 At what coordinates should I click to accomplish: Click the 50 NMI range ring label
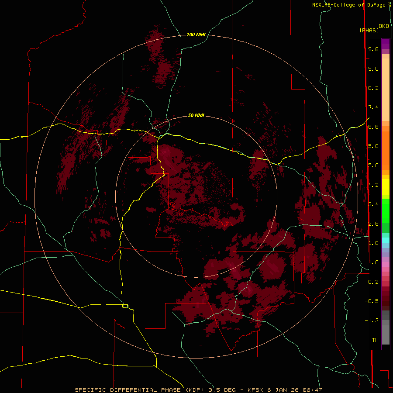(x=196, y=115)
